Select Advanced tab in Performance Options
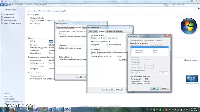The width and height of the screenshot is (200, 112). 101,31
